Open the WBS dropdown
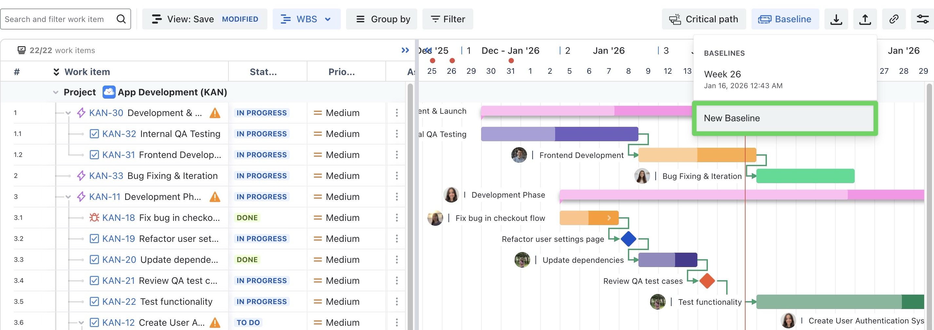The height and width of the screenshot is (330, 934). [x=306, y=19]
